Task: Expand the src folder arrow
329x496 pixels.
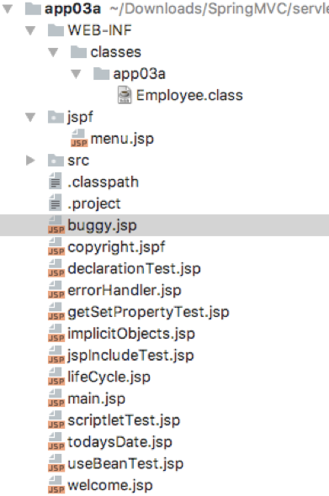Action: tap(30, 161)
